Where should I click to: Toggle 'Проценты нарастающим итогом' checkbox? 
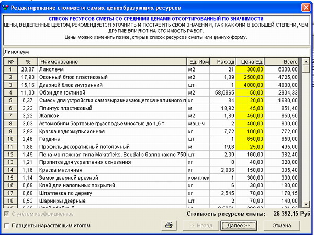click(x=7, y=226)
